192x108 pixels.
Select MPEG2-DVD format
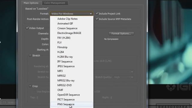click(72, 85)
